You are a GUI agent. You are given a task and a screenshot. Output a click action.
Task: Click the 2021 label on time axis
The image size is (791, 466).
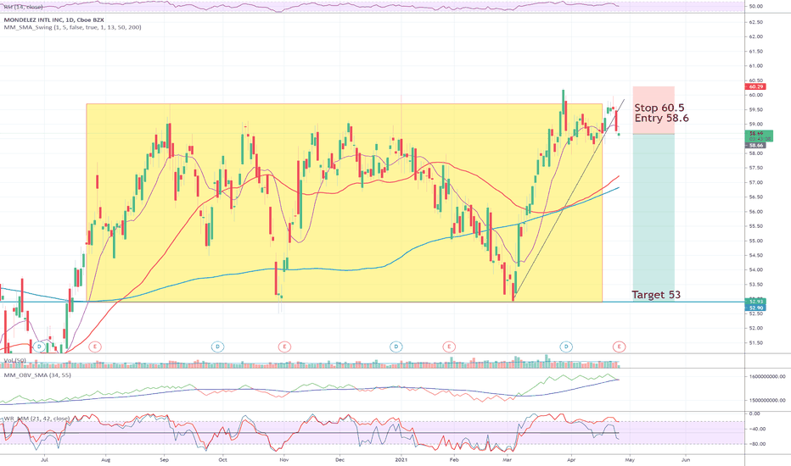401,460
